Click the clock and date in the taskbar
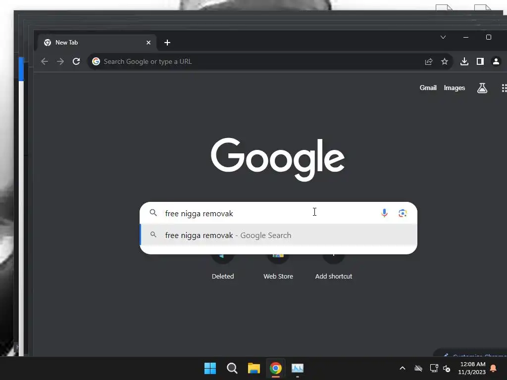Image resolution: width=507 pixels, height=380 pixels. tap(472, 368)
